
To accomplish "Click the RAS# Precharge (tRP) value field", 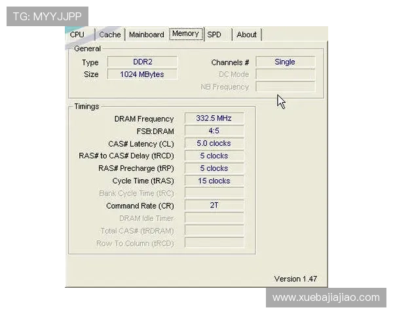I will [214, 168].
